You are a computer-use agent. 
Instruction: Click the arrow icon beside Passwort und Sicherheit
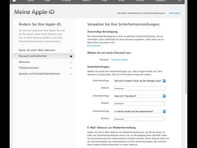click(x=71, y=56)
